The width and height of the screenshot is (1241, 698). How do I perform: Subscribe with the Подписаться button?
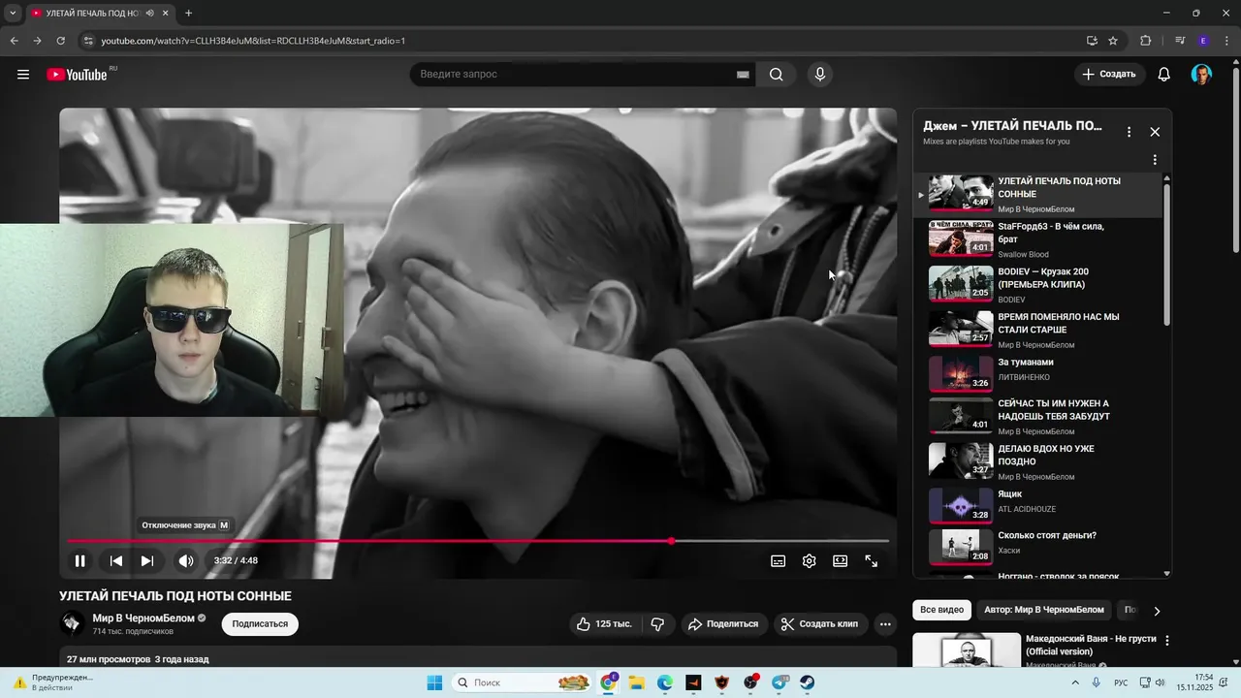(x=260, y=624)
